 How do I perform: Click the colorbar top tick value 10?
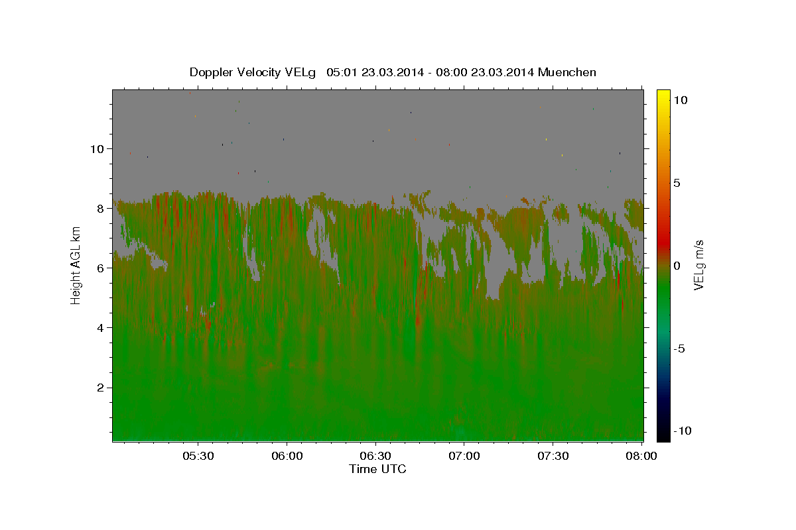[680, 100]
